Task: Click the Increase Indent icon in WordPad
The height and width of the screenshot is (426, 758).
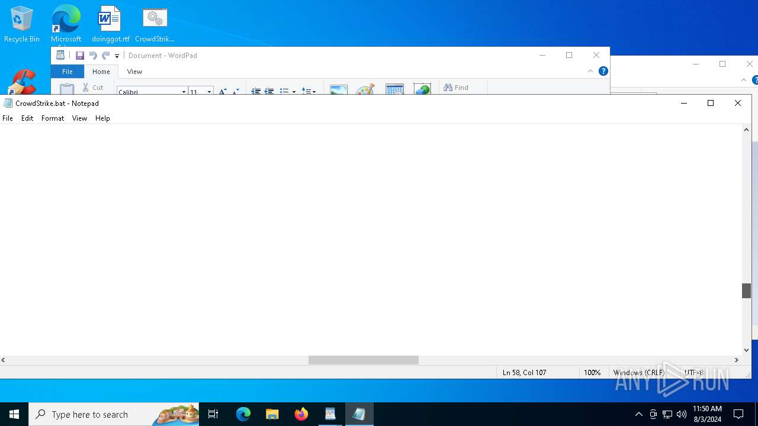Action: (269, 92)
